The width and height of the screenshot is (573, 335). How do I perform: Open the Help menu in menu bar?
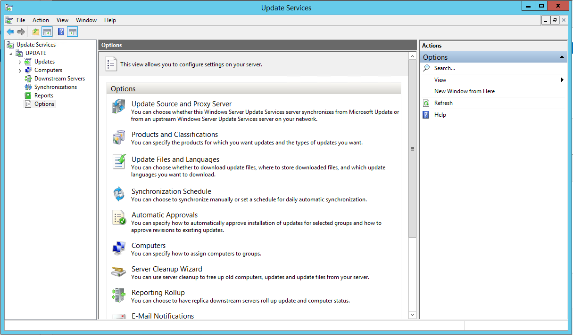click(110, 20)
